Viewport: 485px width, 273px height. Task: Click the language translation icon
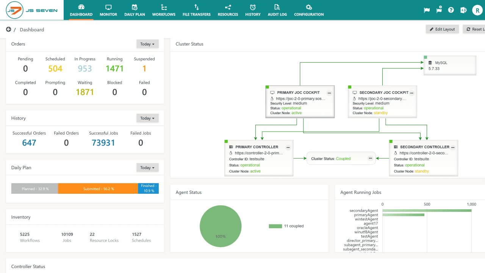[x=463, y=10]
